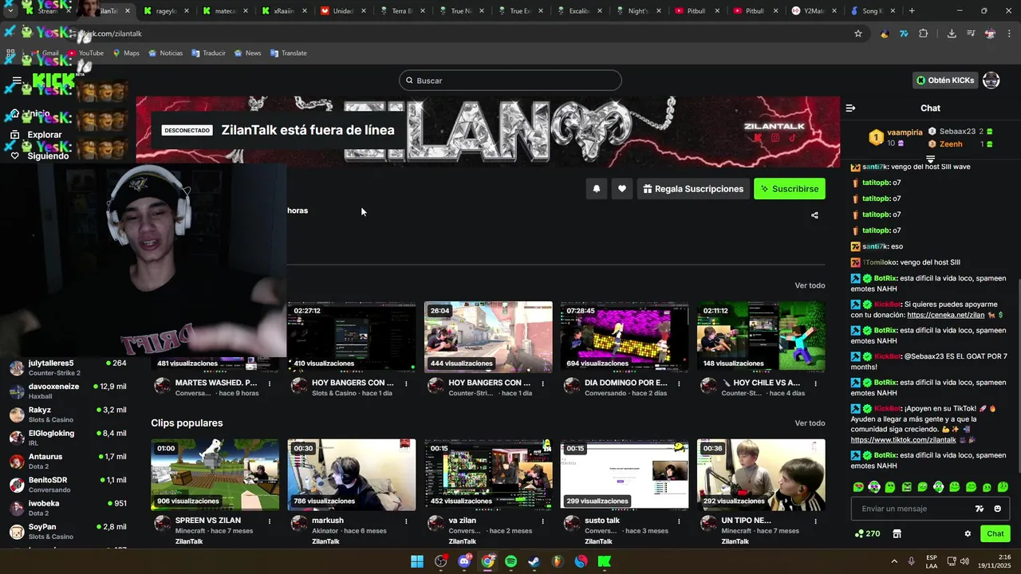Viewport: 1021px width, 574px height.
Task: Click the green Chat send button
Action: click(x=995, y=534)
